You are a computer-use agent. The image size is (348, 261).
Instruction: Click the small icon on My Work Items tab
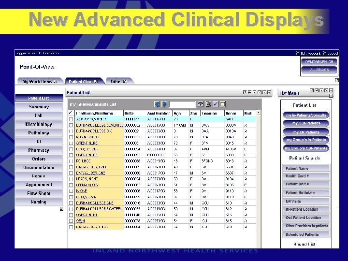tap(55, 82)
